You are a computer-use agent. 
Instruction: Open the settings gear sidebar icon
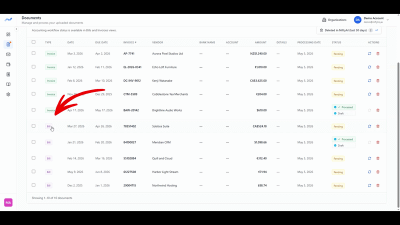pyautogui.click(x=8, y=94)
